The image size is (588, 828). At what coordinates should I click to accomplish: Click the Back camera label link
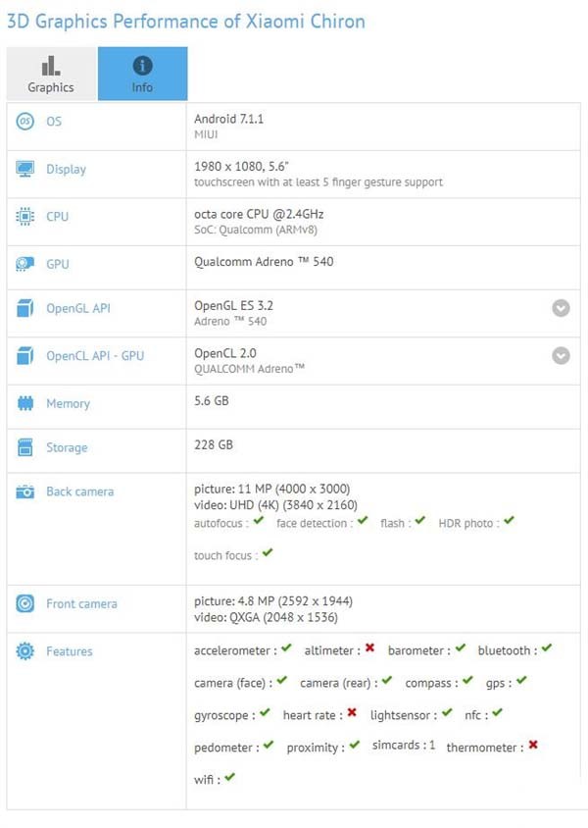80,492
